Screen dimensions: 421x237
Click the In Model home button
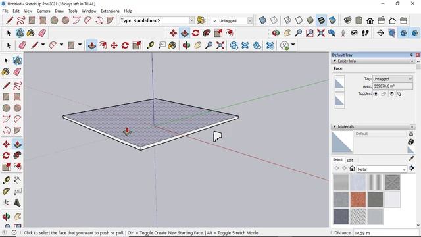[x=352, y=169]
